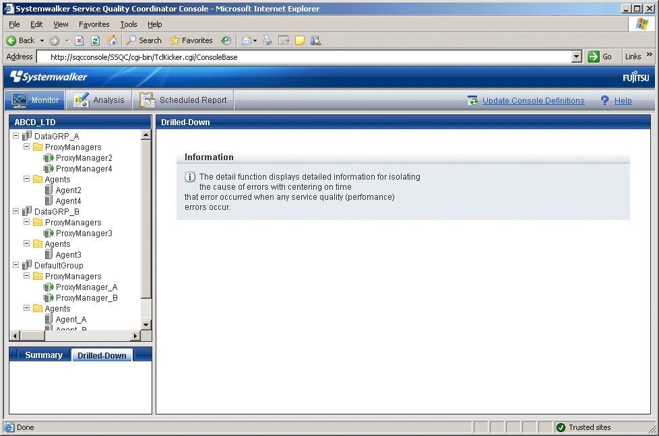Click tree horizontal scrollbar left arrow

tap(15, 336)
